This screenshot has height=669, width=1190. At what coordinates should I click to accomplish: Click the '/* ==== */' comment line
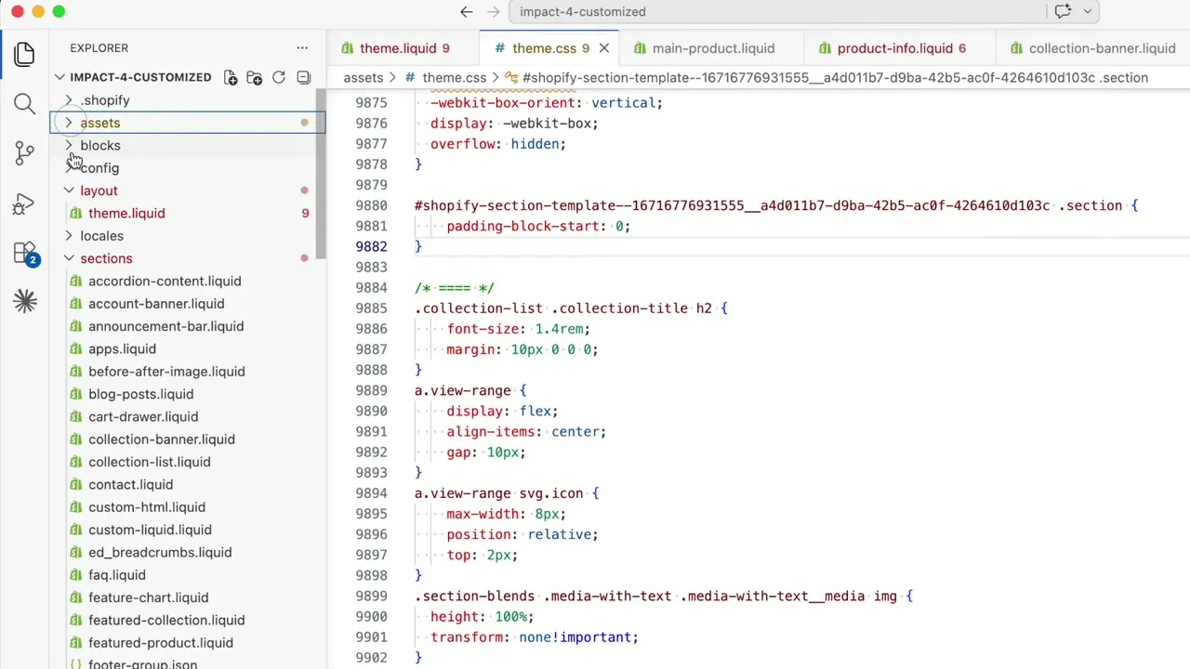[x=454, y=288]
